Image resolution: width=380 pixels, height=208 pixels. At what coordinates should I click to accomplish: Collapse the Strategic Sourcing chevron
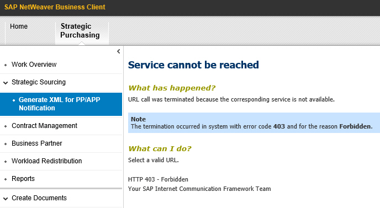click(x=6, y=83)
